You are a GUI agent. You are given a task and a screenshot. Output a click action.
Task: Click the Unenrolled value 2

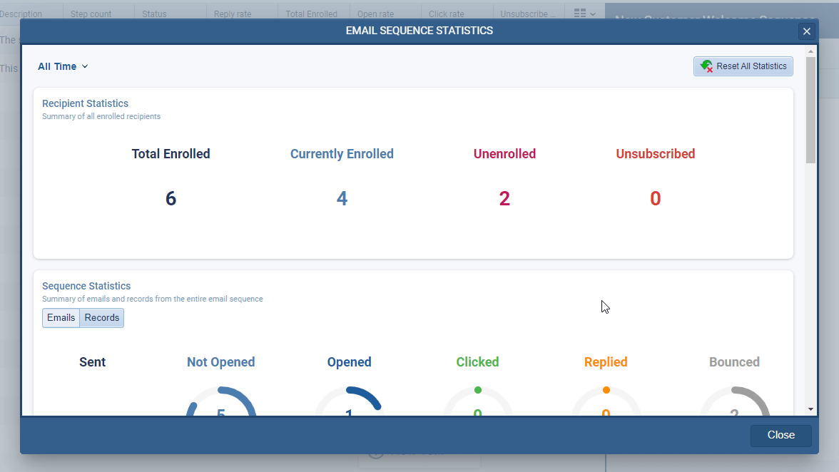[x=504, y=199]
